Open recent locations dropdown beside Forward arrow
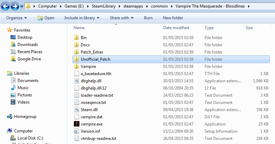The image size is (275, 144). tap(22, 7)
